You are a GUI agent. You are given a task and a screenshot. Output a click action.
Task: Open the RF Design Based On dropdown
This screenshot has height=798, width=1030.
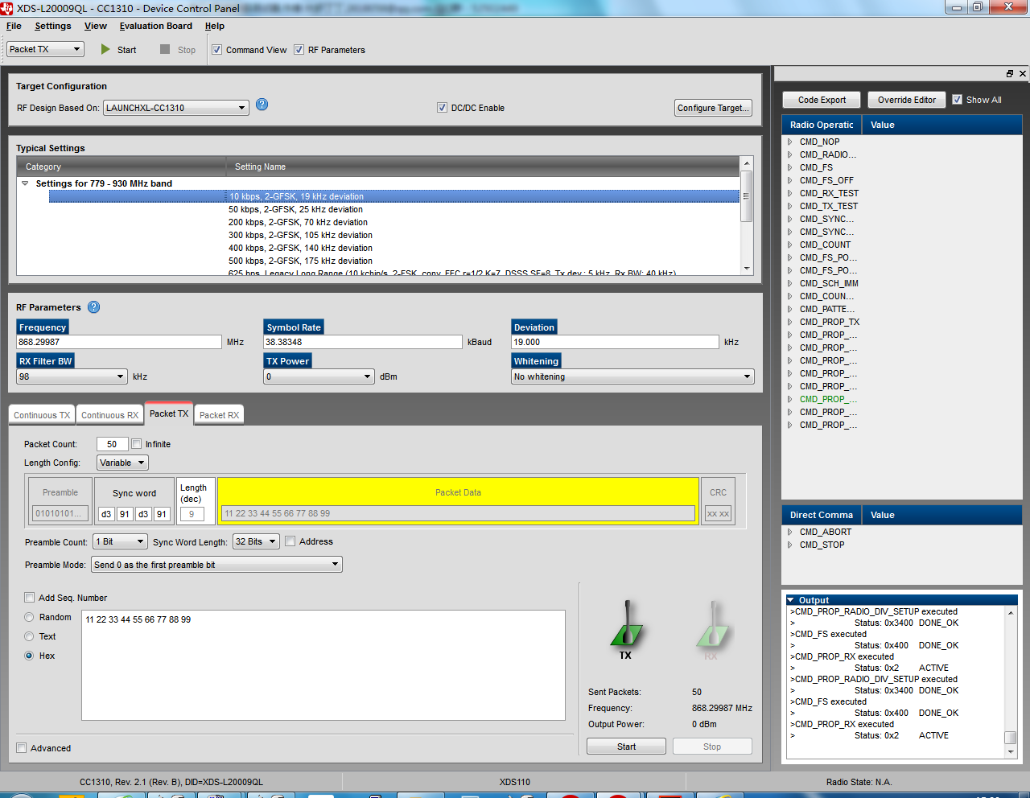coord(175,108)
